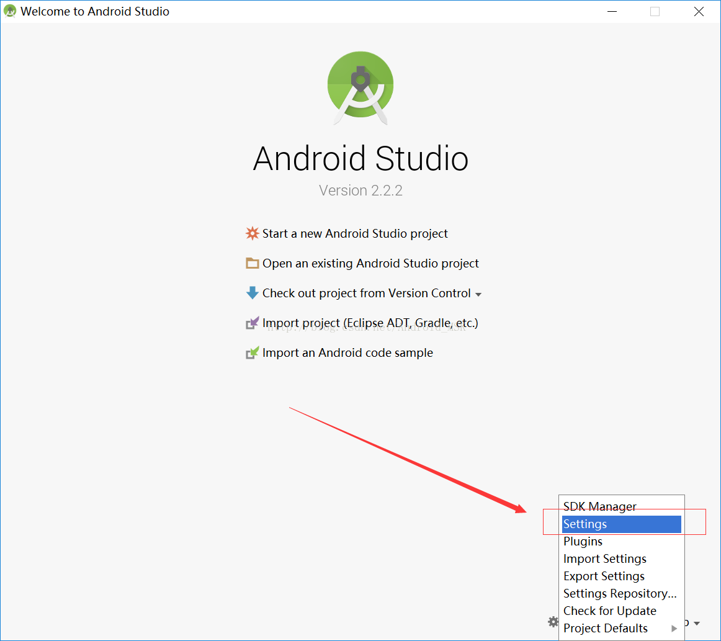The width and height of the screenshot is (721, 641).
Task: Click the starburst icon for new project
Action: pyautogui.click(x=252, y=233)
